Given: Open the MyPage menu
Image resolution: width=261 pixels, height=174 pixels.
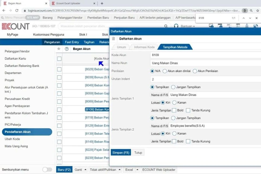Looking at the screenshot, I should (x=12, y=35).
